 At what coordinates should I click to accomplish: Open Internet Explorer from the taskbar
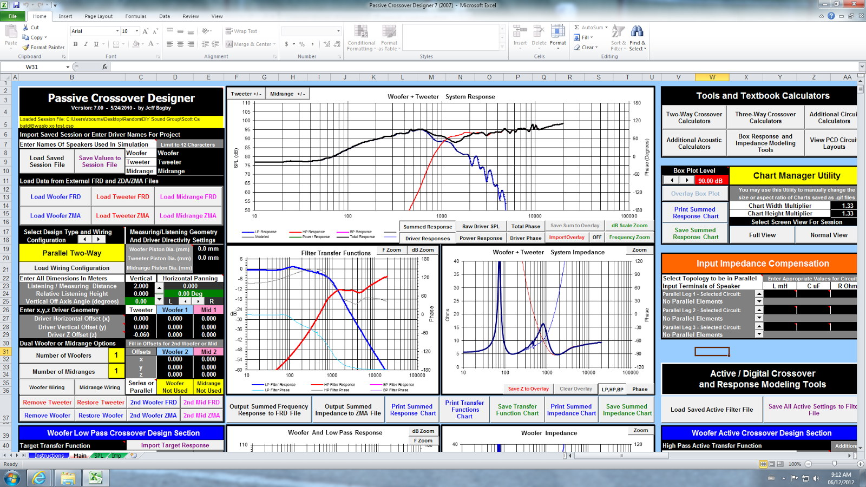(x=39, y=478)
